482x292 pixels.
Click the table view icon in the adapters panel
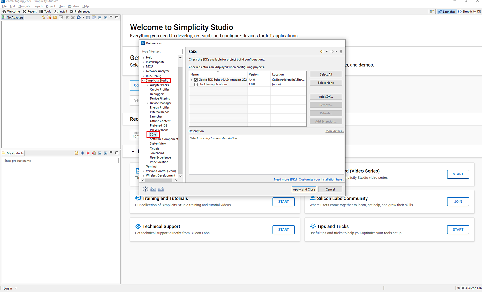[88, 17]
